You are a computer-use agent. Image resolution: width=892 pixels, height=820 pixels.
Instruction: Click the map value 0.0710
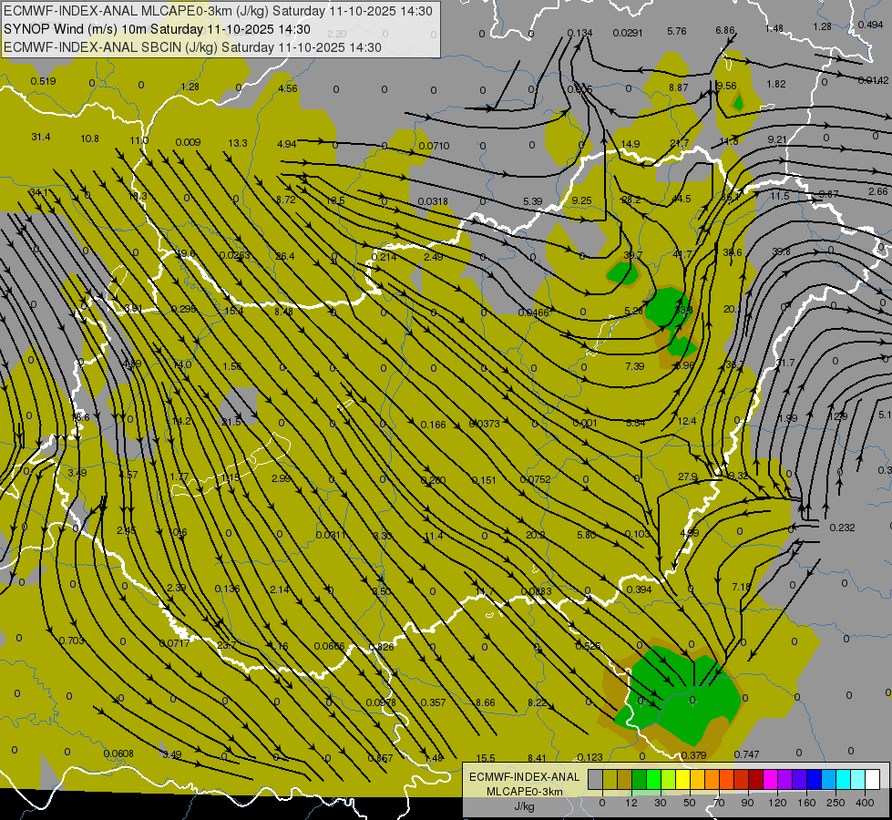pyautogui.click(x=434, y=146)
